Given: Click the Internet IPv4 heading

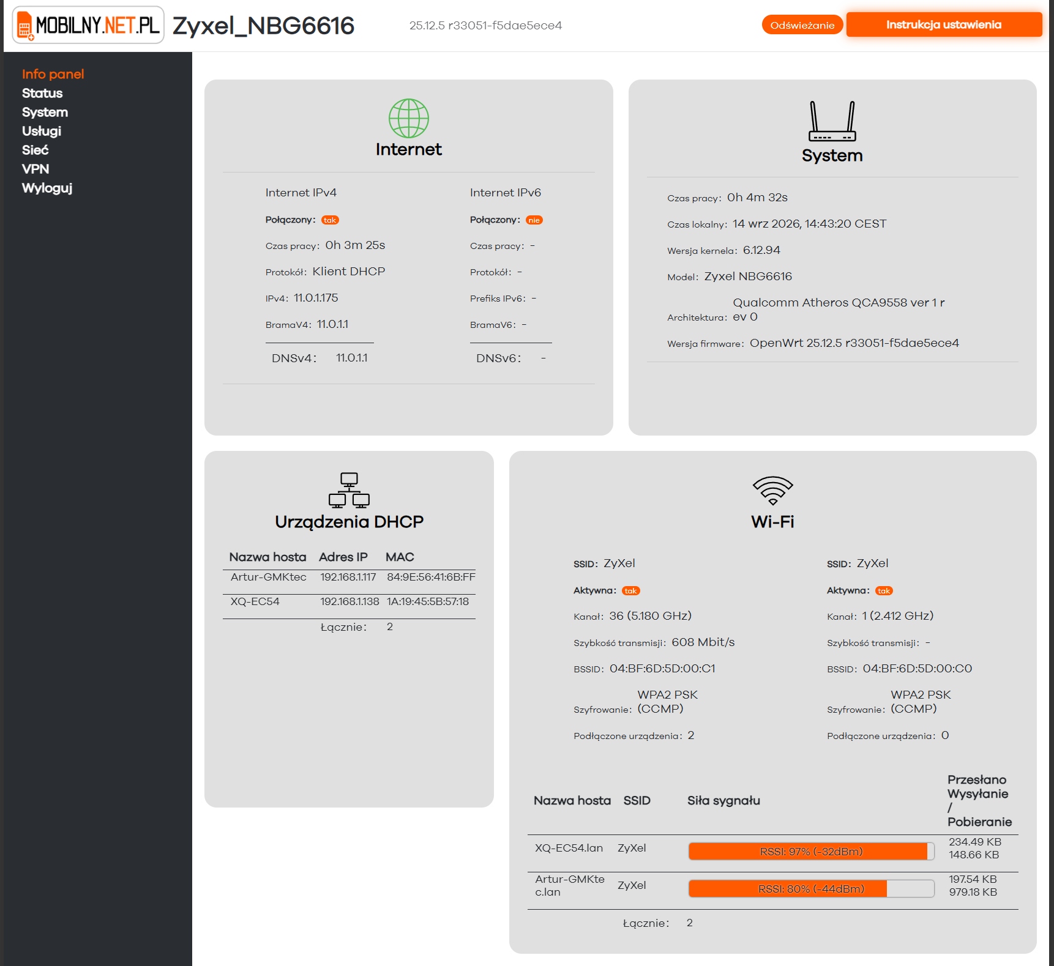Looking at the screenshot, I should coord(301,193).
